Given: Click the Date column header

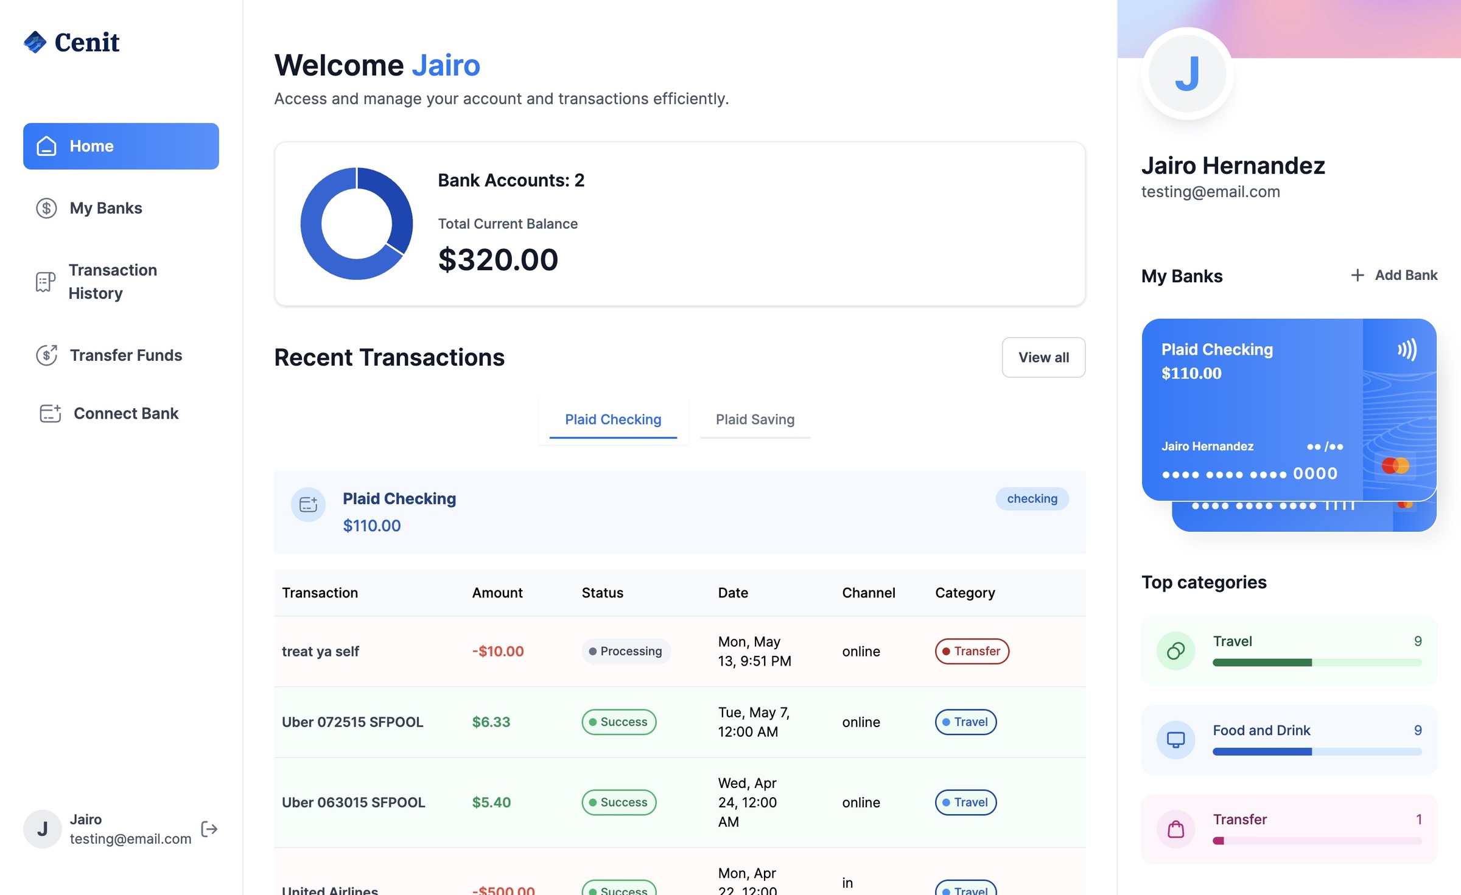Looking at the screenshot, I should pos(733,593).
